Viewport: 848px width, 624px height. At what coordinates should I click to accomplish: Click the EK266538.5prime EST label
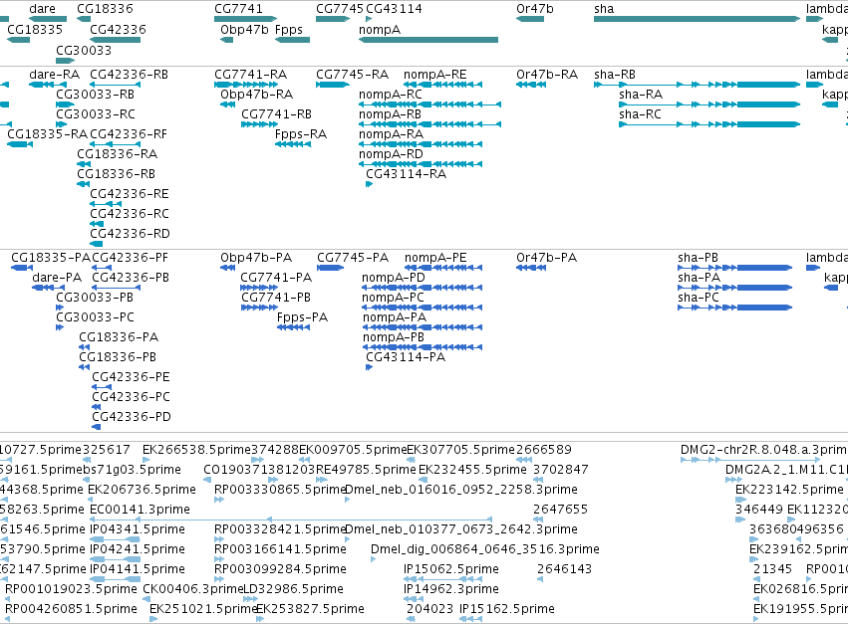coord(197,450)
